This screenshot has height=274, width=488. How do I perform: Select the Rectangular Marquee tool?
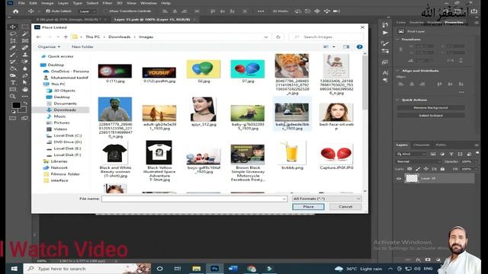click(x=25, y=27)
